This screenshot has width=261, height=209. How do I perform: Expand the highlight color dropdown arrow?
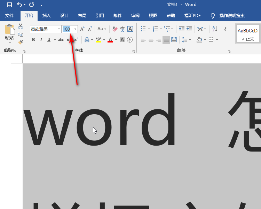tap(104, 40)
